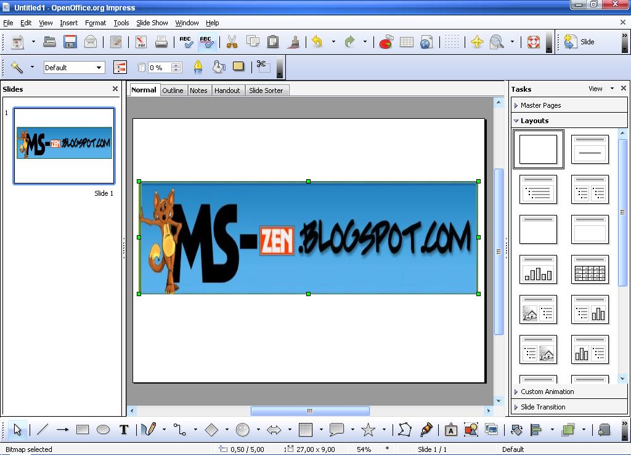
Task: Click the E-mail document icon
Action: pos(91,42)
